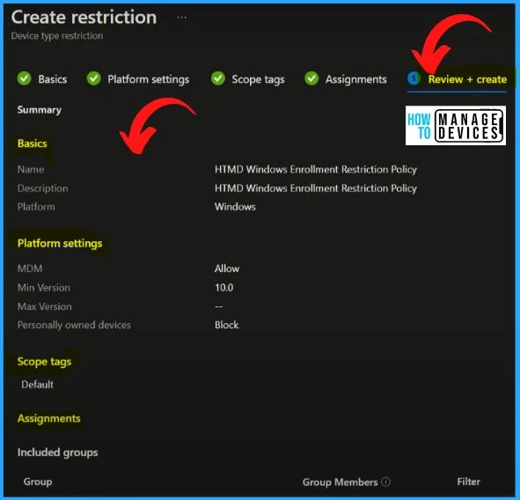Click the green checkmark icon for Assignments
The image size is (520, 500).
[x=311, y=78]
